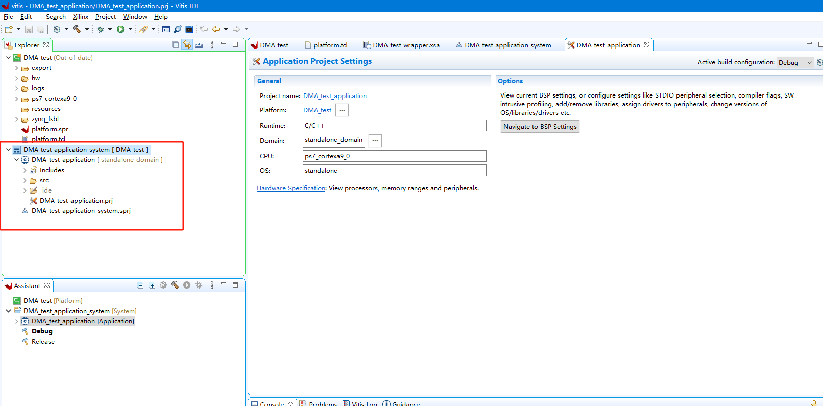Click the Hardware Specification link
This screenshot has width=823, height=406.
291,188
